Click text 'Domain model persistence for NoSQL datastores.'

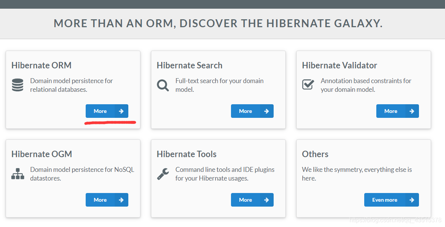(82, 174)
